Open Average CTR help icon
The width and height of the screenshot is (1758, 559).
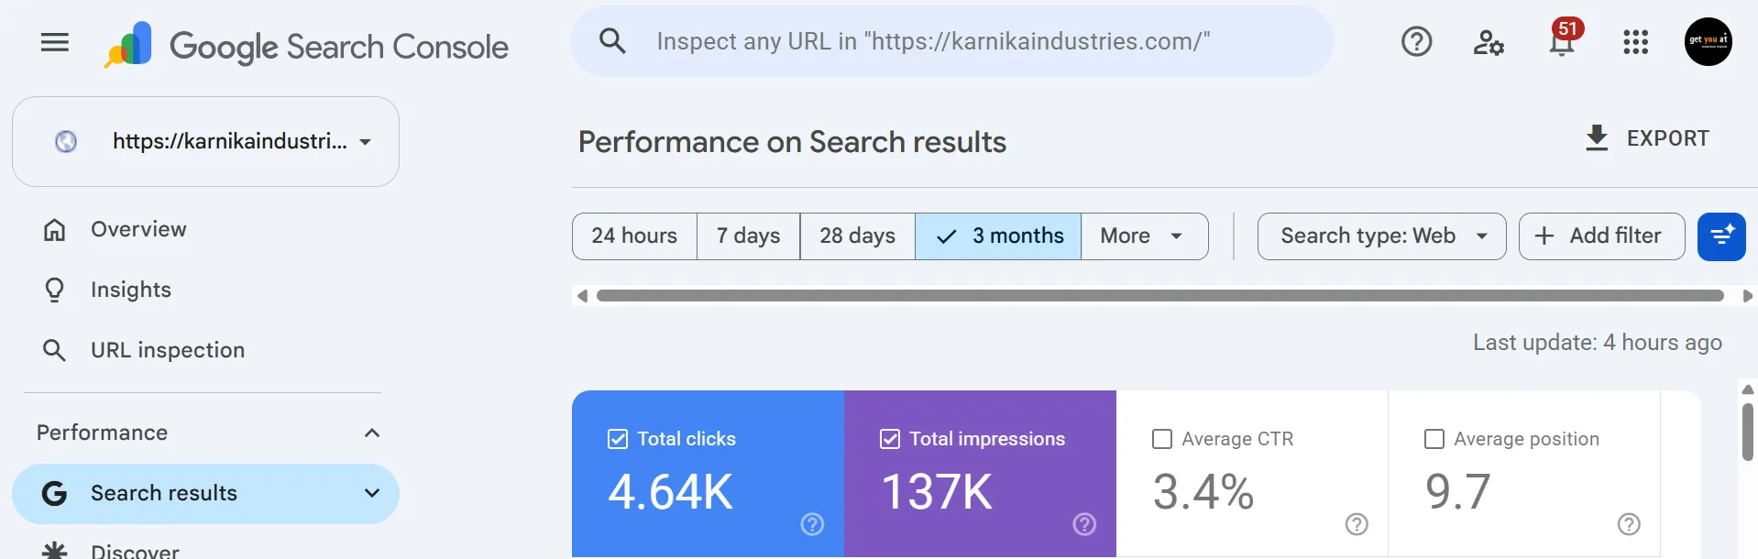click(1357, 524)
